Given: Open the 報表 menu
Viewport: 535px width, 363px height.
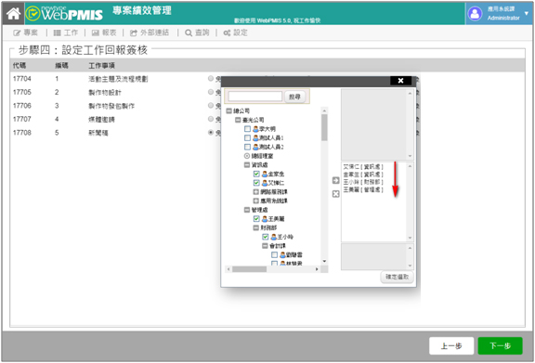Looking at the screenshot, I should click(x=104, y=32).
